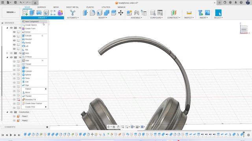Click the Hole toolbar icon
Image resolution: width=252 pixels, height=141 pixels.
tap(46, 13)
